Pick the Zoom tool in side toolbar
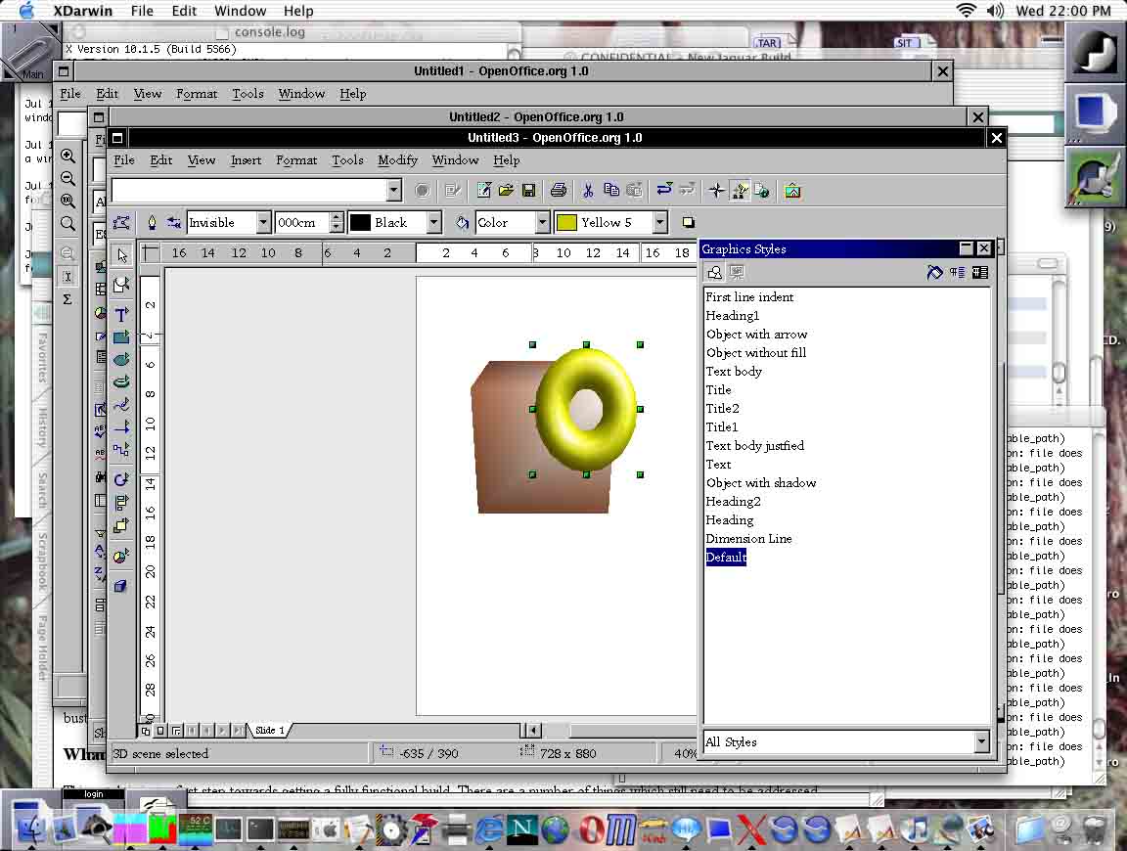 tap(121, 286)
